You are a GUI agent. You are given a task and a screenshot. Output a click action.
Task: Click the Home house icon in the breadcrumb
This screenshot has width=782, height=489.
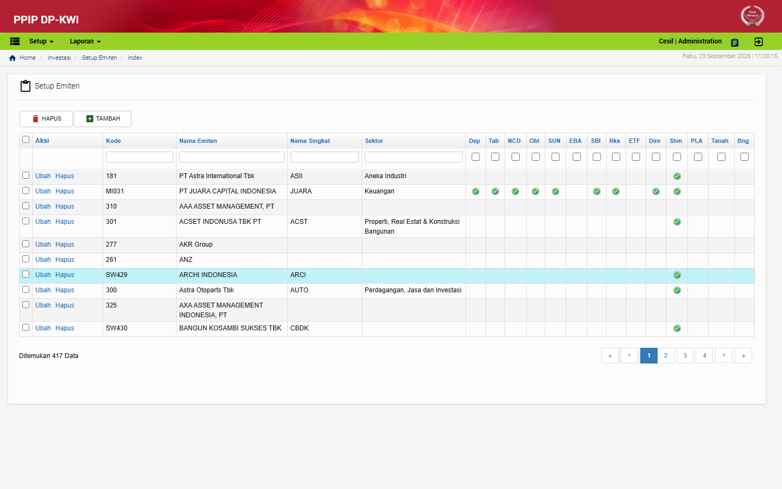pos(12,58)
